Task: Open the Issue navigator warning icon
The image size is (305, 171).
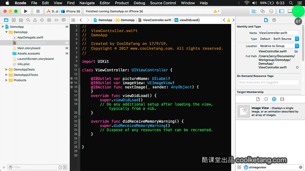Action: 35,20
